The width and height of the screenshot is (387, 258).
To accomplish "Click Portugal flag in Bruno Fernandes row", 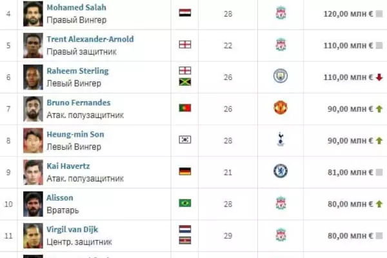I will pos(184,108).
